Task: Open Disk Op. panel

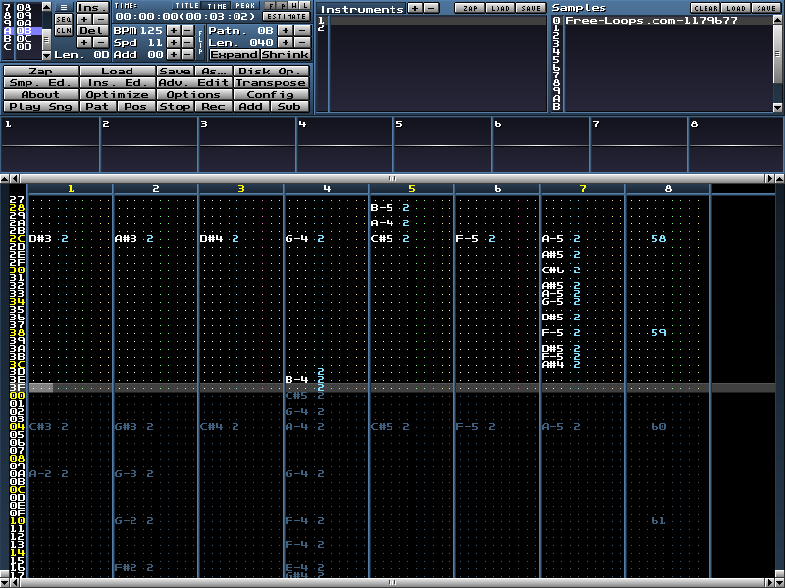Action: click(x=272, y=71)
